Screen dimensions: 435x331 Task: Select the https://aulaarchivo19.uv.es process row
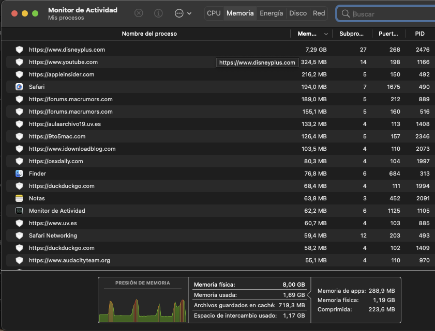pyautogui.click(x=220, y=124)
